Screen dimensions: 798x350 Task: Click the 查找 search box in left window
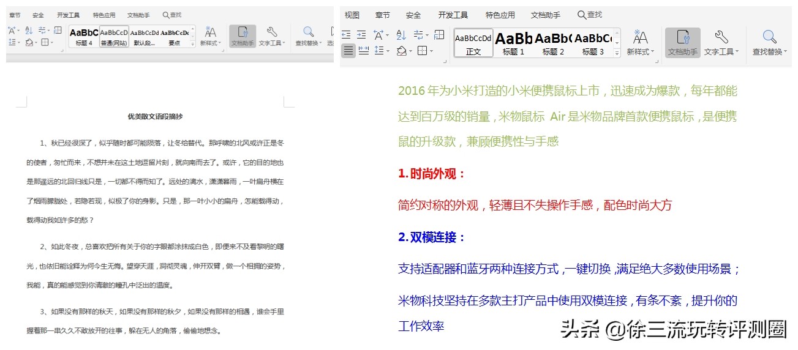(172, 15)
